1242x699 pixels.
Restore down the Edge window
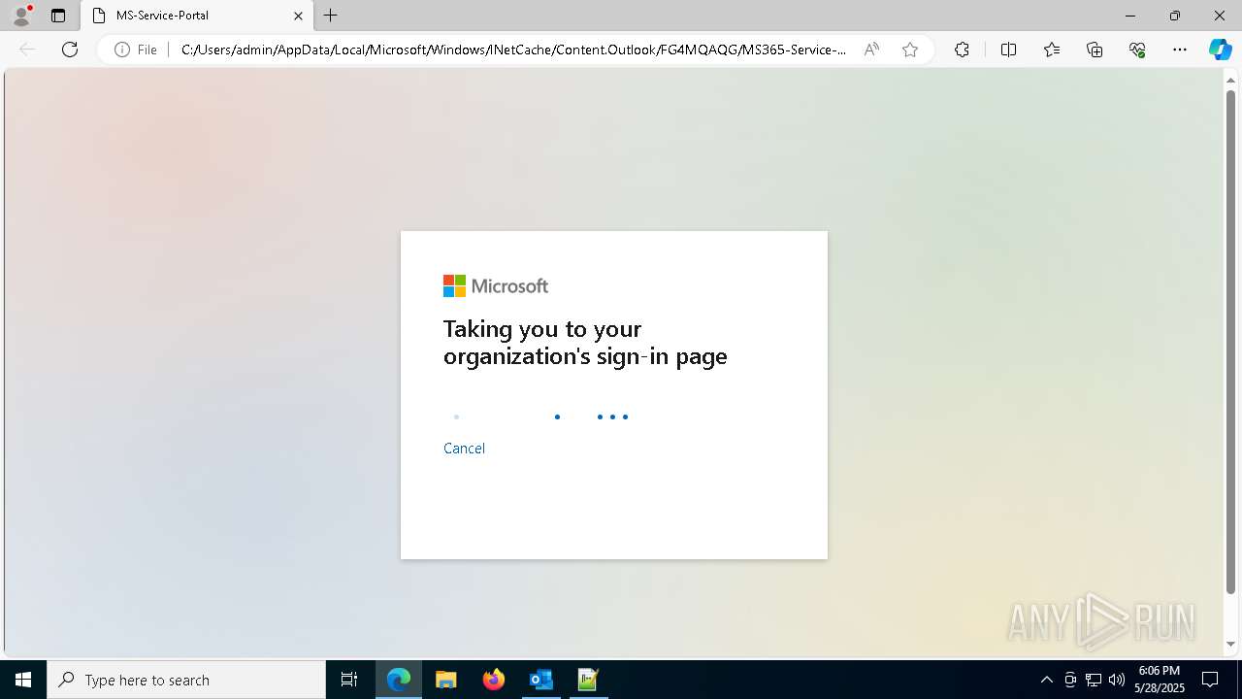(1175, 16)
